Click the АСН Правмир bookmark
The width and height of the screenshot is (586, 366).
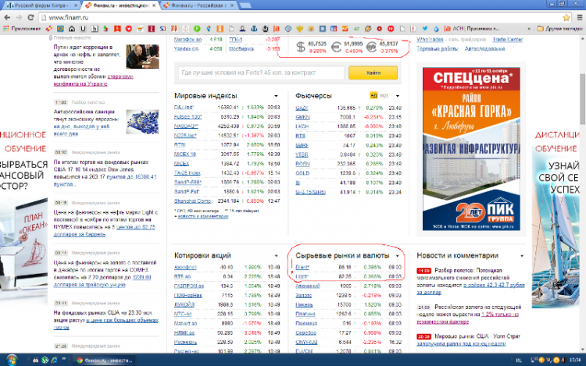(472, 28)
